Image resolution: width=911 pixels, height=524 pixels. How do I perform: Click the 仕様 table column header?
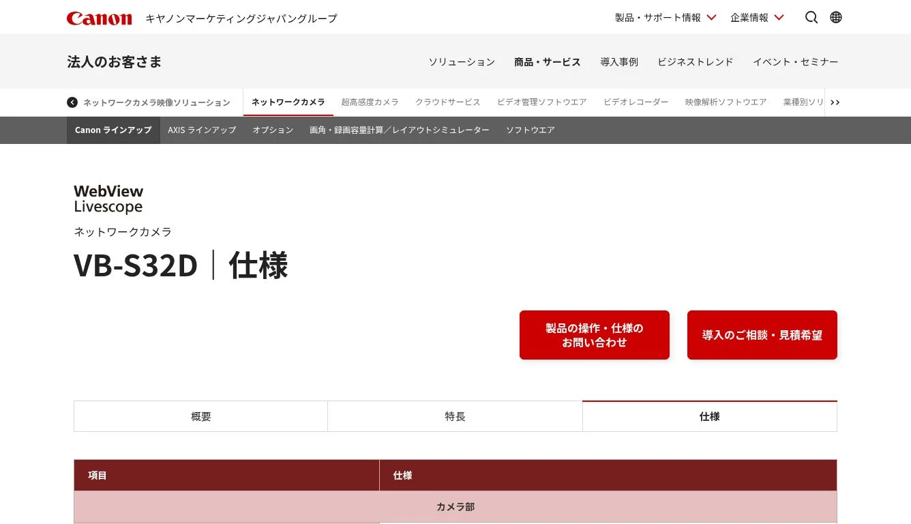pyautogui.click(x=608, y=476)
